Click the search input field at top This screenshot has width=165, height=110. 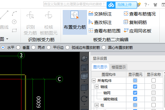pos(75,4)
